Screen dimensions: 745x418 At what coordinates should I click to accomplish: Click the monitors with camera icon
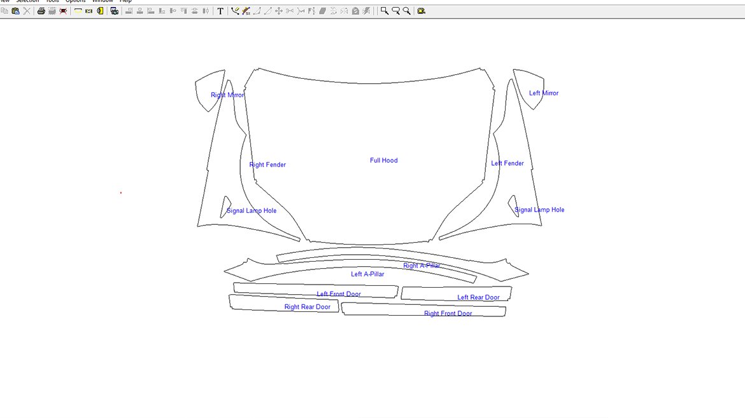[x=115, y=11]
